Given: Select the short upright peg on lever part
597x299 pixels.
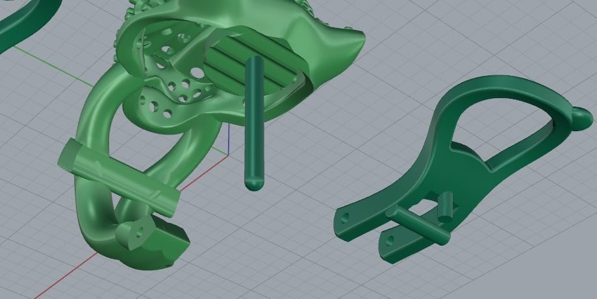Looking at the screenshot, I should pyautogui.click(x=445, y=207).
